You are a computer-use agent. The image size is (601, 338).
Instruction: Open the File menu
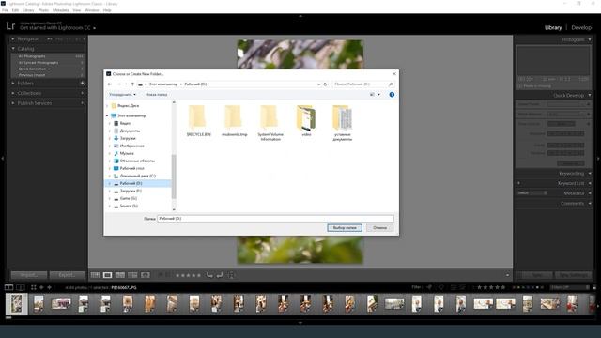point(5,10)
